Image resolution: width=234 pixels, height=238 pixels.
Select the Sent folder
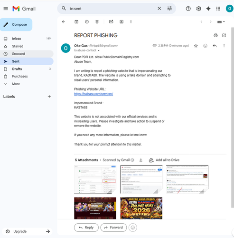coord(27,61)
